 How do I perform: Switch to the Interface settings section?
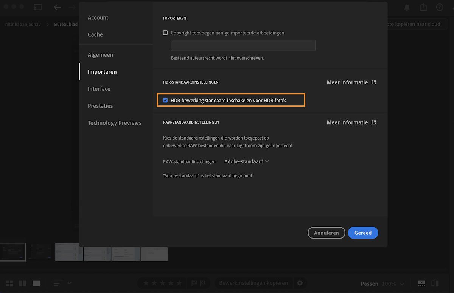[x=99, y=88]
